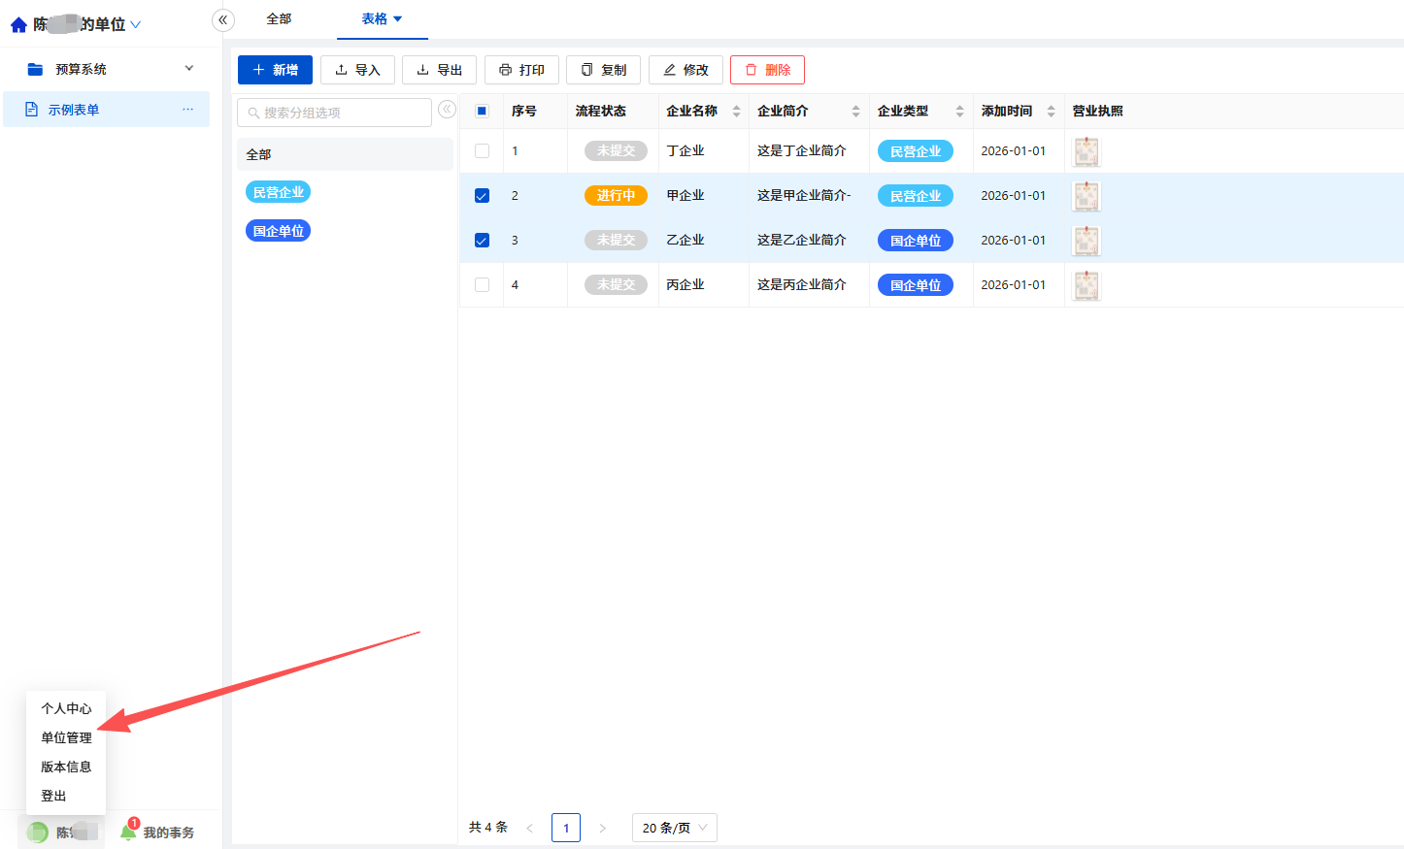The height and width of the screenshot is (849, 1404).
Task: Focus the 搜索分组选项 search field
Action: [334, 113]
